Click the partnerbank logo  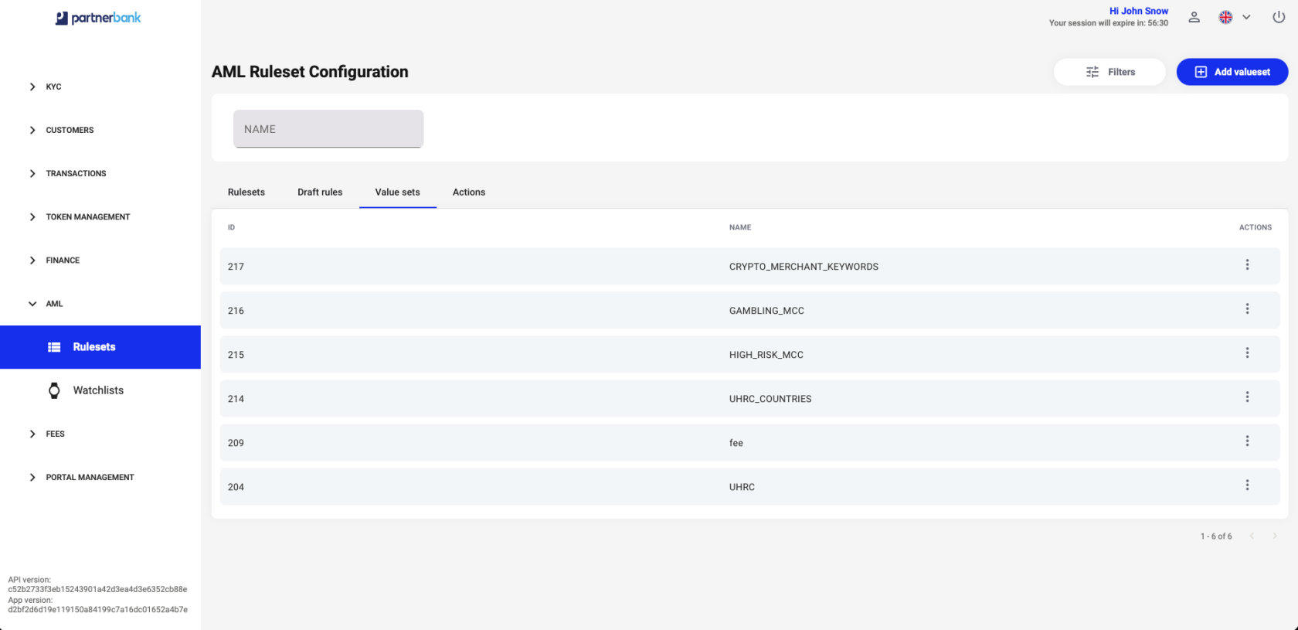[98, 18]
